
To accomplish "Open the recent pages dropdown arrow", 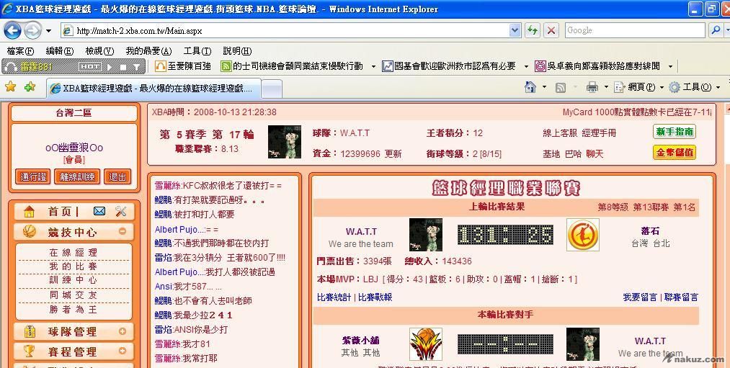I will (x=48, y=31).
